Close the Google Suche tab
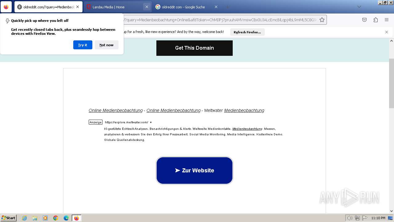The width and height of the screenshot is (394, 222). point(216,7)
